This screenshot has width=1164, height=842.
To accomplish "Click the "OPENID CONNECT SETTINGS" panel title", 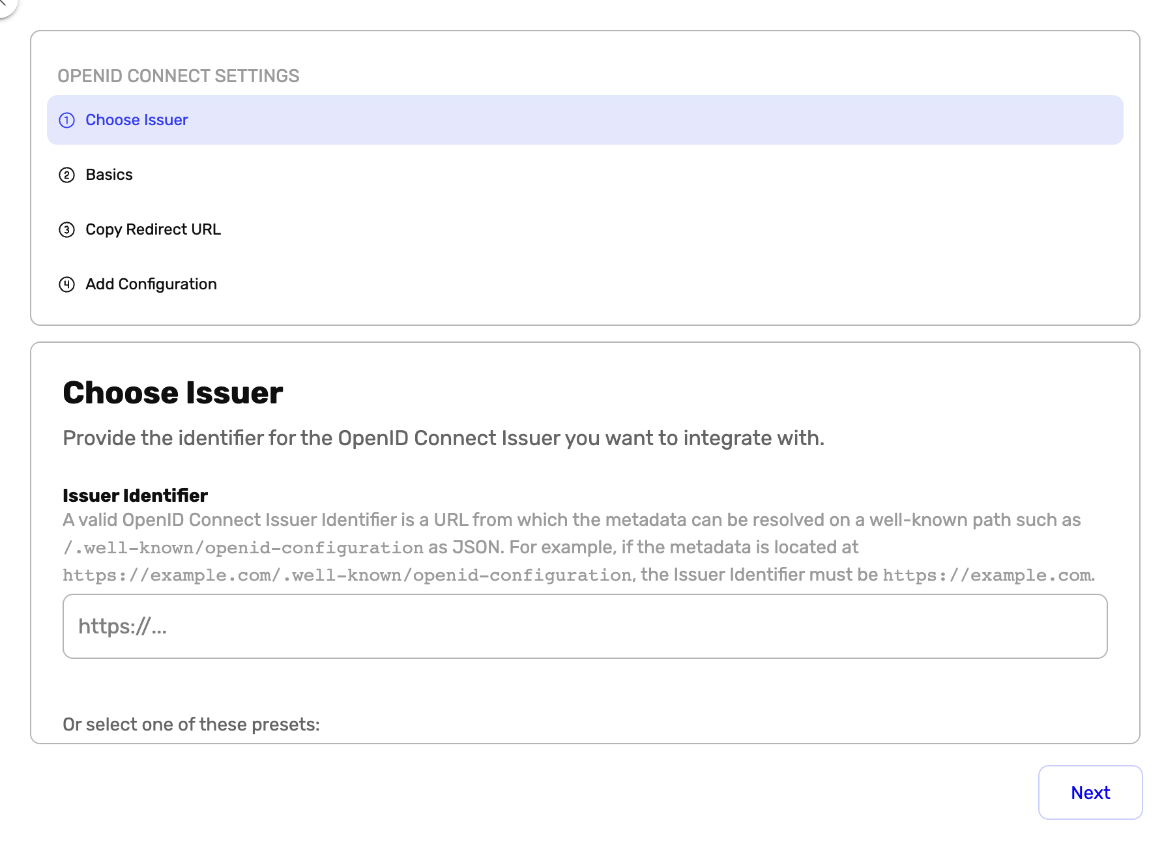I will point(179,76).
